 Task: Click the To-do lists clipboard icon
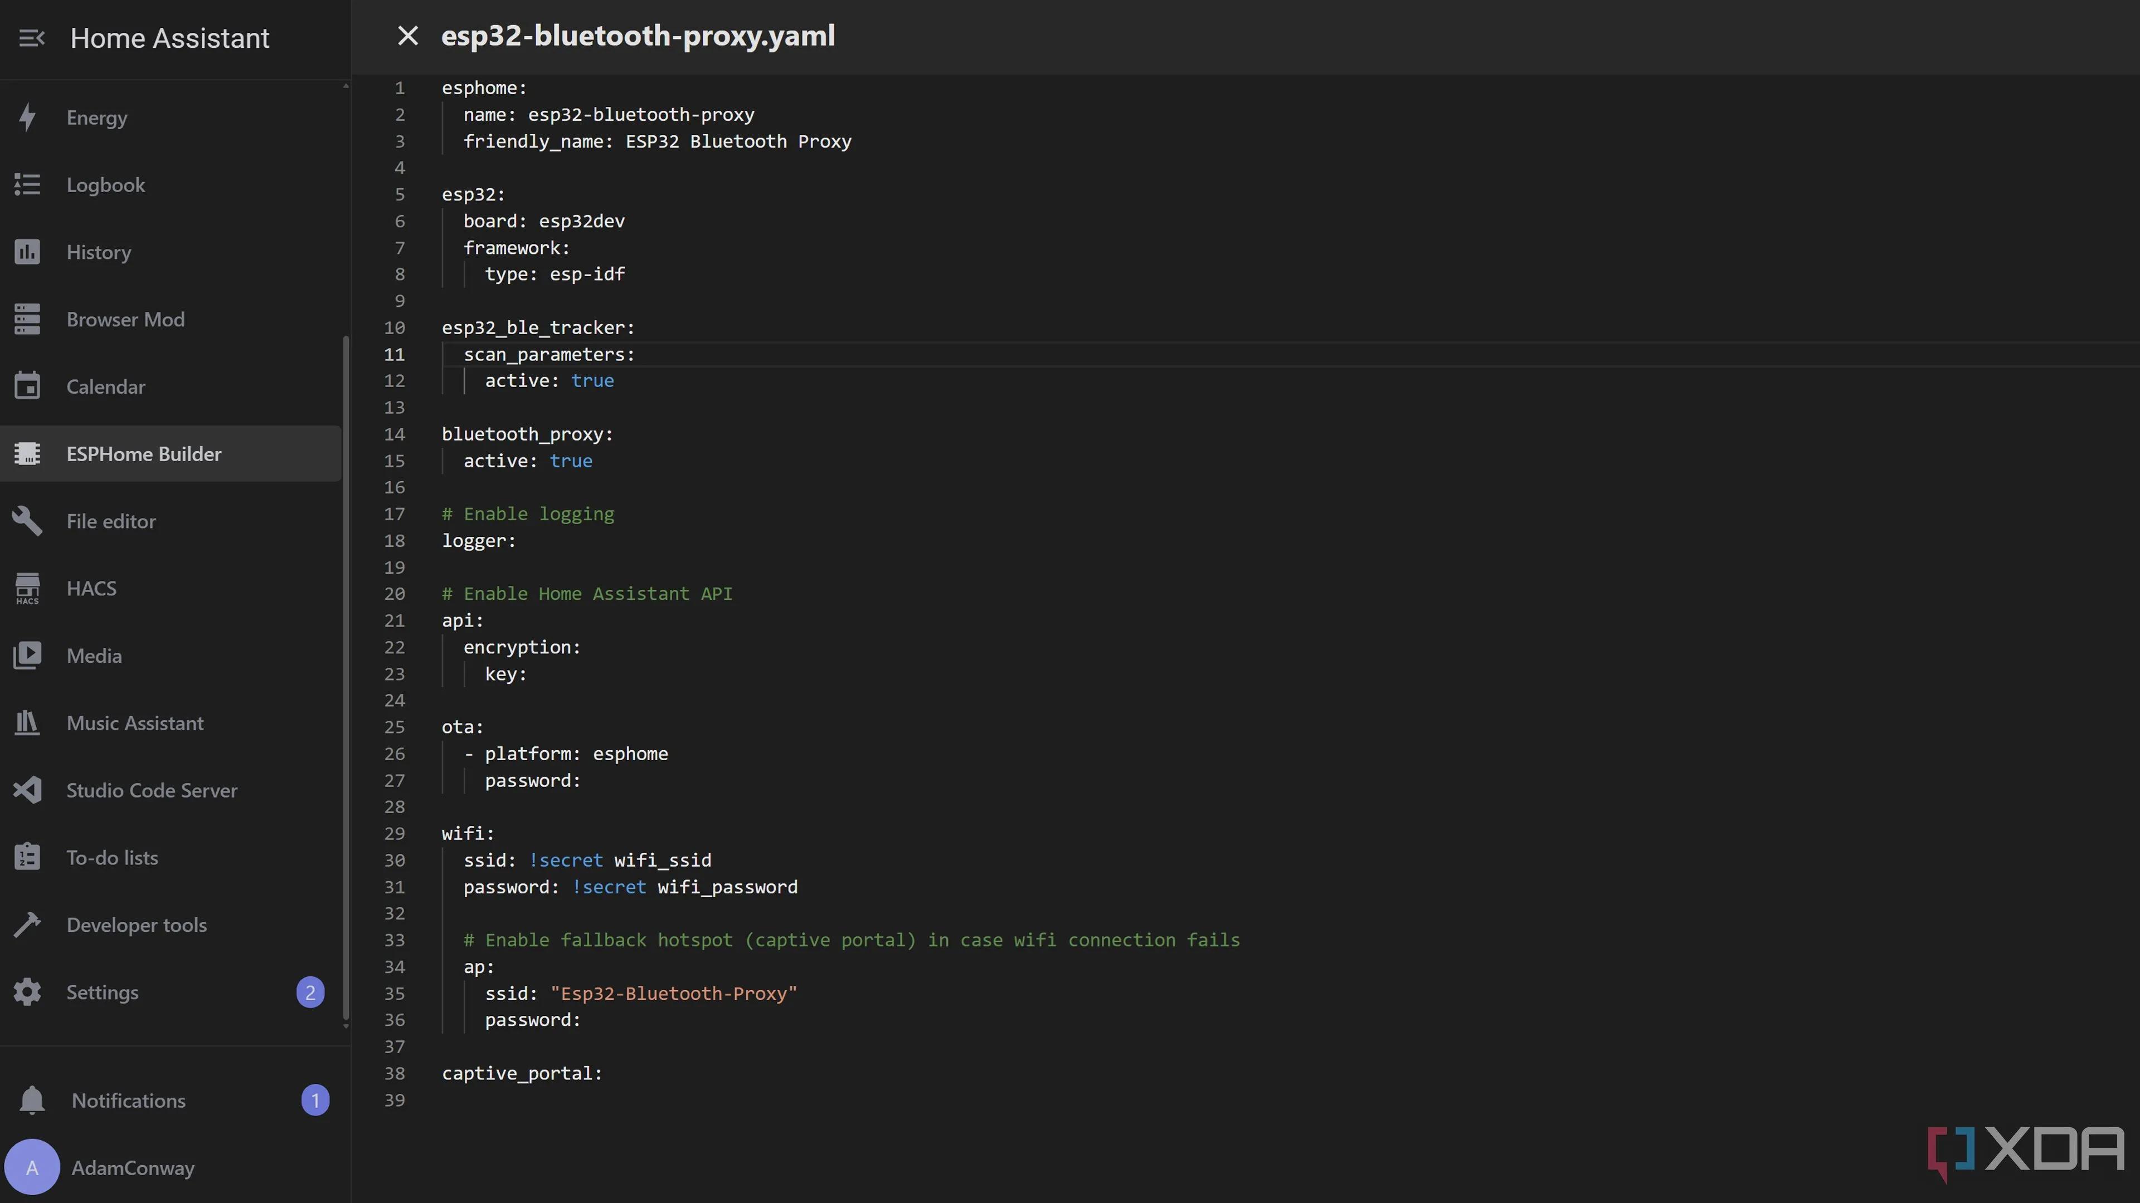pyautogui.click(x=27, y=857)
